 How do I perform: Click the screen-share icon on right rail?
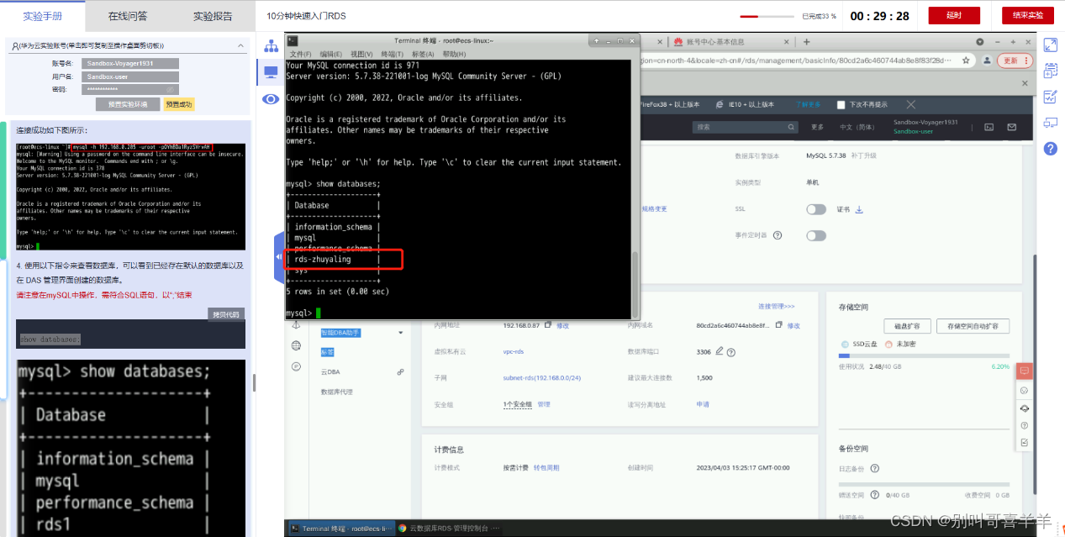point(1050,123)
